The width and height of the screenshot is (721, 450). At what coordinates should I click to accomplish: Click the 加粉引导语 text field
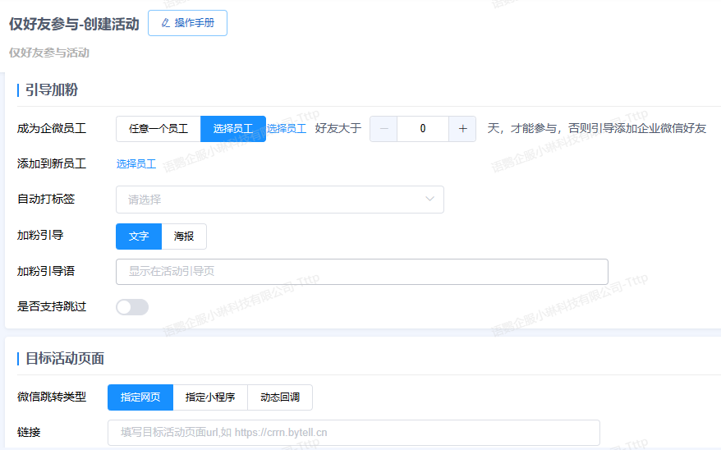(361, 272)
